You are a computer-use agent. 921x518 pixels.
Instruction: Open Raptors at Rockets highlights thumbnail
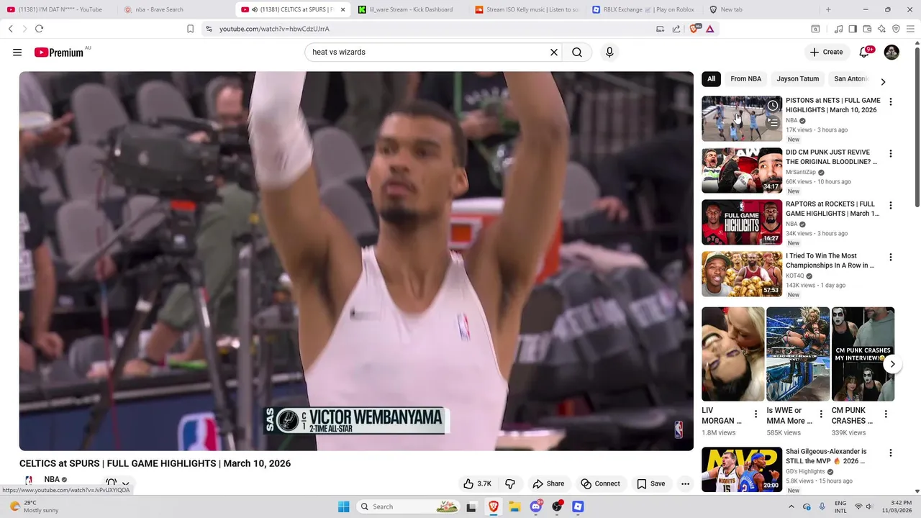coord(742,222)
